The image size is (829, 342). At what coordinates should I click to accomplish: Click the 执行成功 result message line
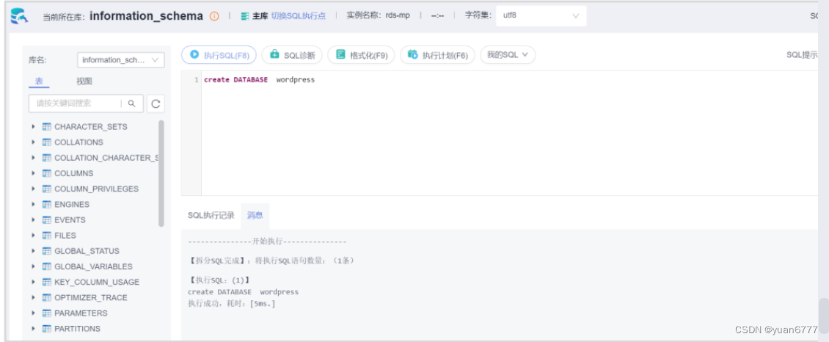click(x=232, y=304)
